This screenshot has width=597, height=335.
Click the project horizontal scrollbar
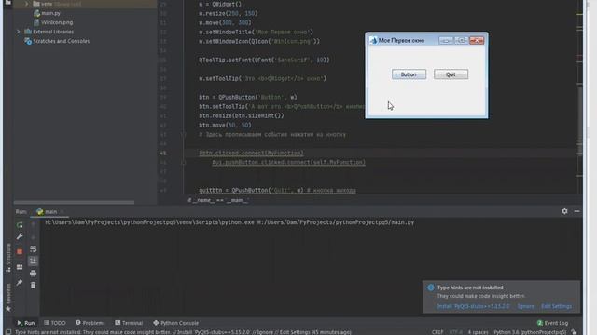[74, 202]
